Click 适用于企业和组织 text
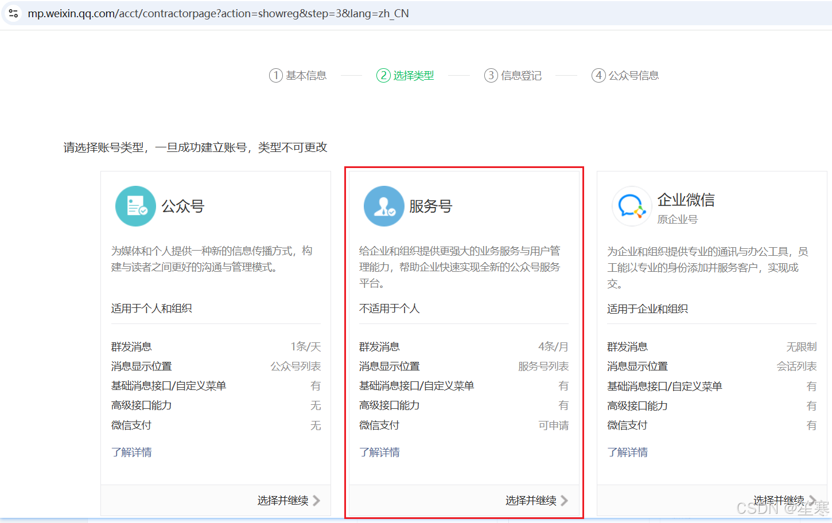832x523 pixels. 647,309
